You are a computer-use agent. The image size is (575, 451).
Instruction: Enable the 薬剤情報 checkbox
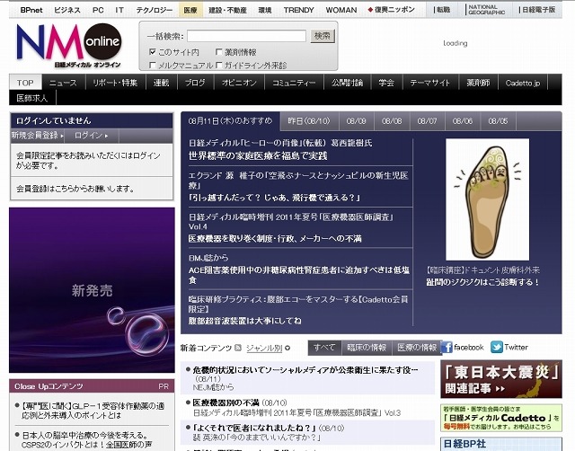[x=219, y=52]
